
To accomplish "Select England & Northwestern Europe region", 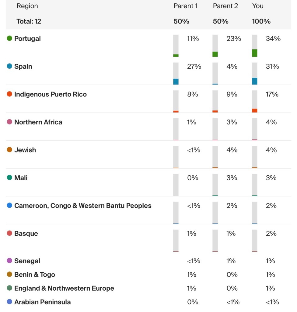I will coord(64,288).
